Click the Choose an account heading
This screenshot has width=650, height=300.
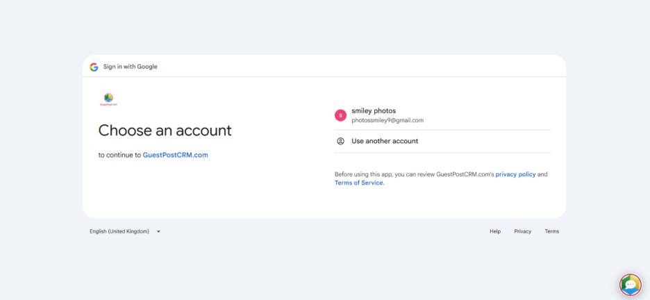pyautogui.click(x=165, y=131)
